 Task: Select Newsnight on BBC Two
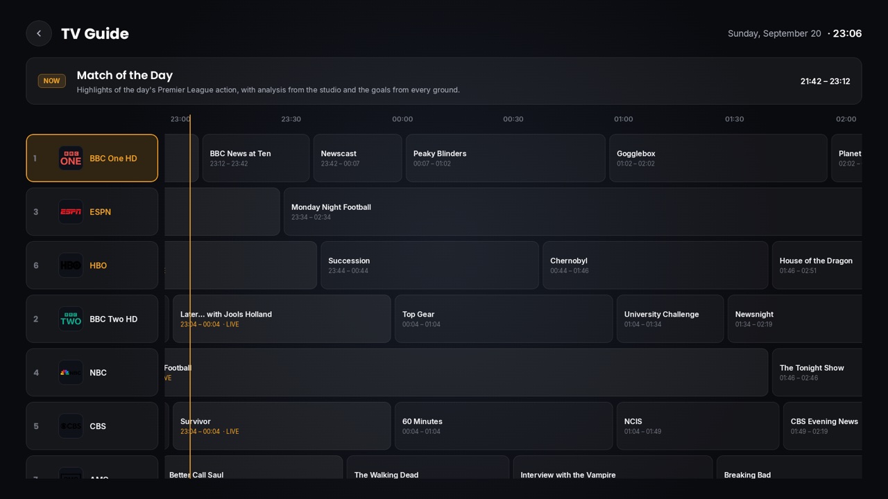pos(795,319)
